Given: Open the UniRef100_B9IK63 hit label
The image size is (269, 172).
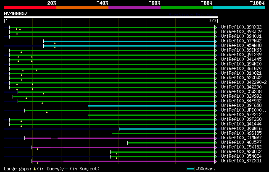Looking at the screenshot, I should pos(241,50).
